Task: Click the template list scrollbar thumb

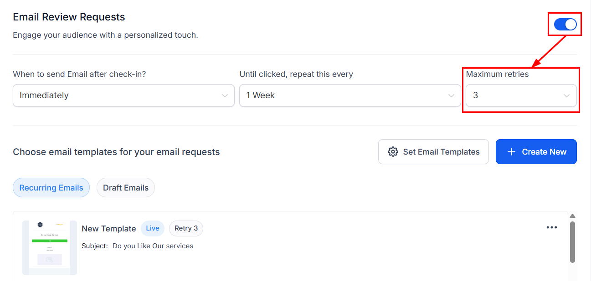Action: (x=572, y=242)
